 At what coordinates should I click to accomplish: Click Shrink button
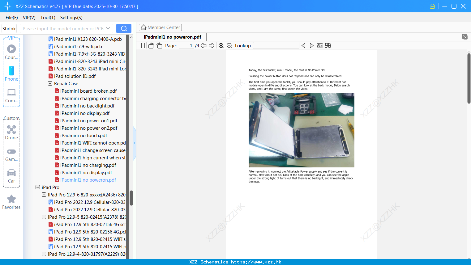(x=9, y=28)
